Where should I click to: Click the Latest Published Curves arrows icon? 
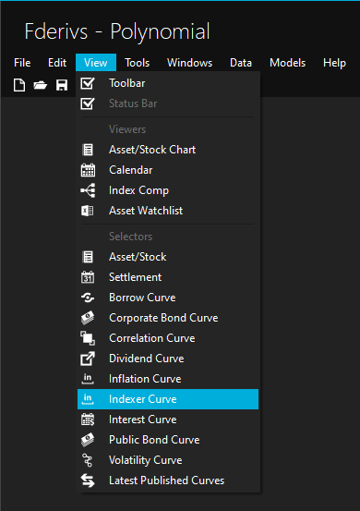(88, 481)
